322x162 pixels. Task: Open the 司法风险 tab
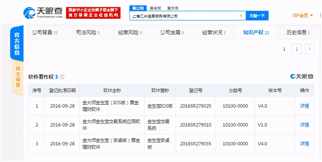[x=88, y=32]
